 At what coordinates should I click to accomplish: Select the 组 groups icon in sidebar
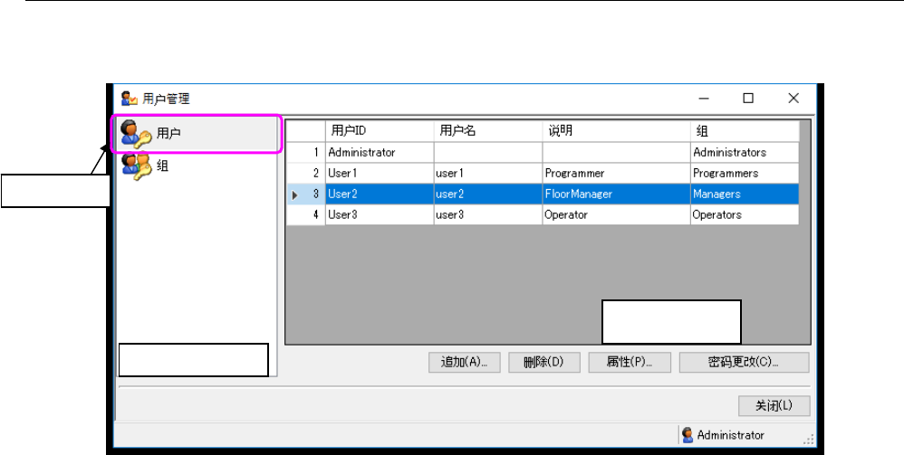(136, 166)
